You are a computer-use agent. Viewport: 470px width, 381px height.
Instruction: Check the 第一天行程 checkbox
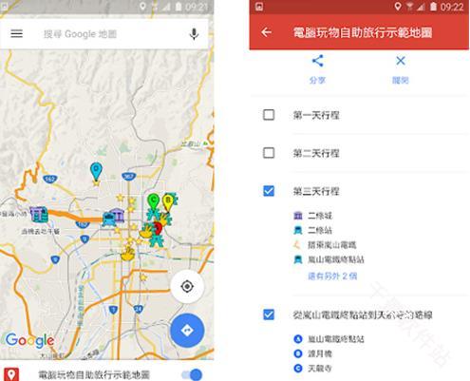(269, 115)
